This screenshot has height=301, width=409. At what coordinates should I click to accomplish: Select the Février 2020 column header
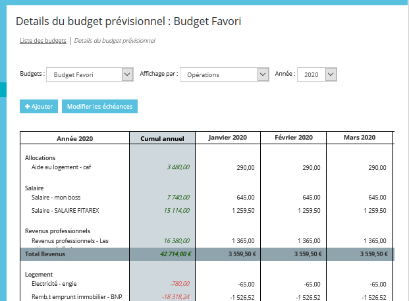click(x=294, y=138)
